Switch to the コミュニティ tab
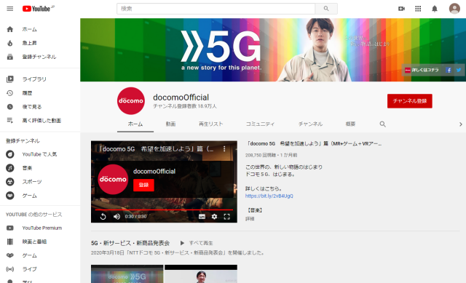 pos(260,124)
